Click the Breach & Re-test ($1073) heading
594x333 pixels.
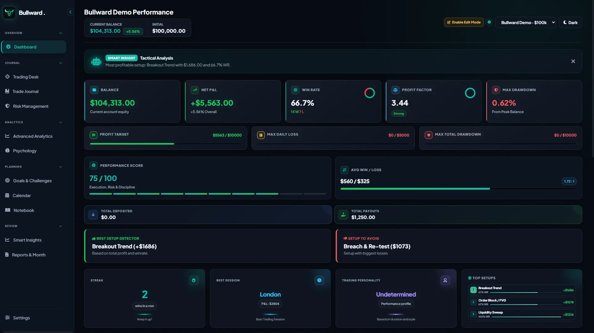(377, 247)
